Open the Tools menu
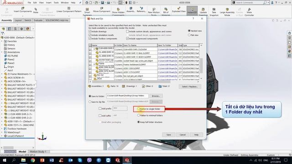Screen dimensions: 292x164 pyautogui.click(x=56, y=3)
